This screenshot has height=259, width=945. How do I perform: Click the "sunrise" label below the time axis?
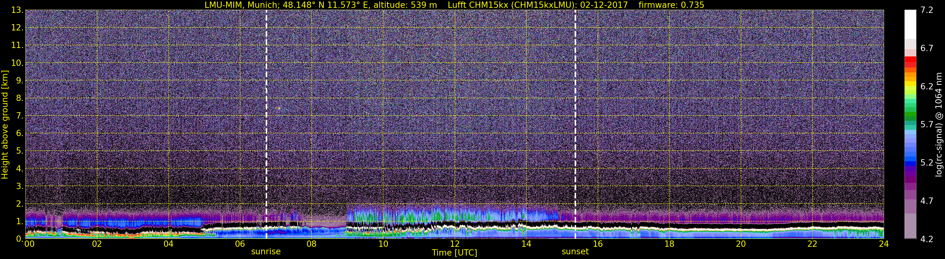coord(266,252)
